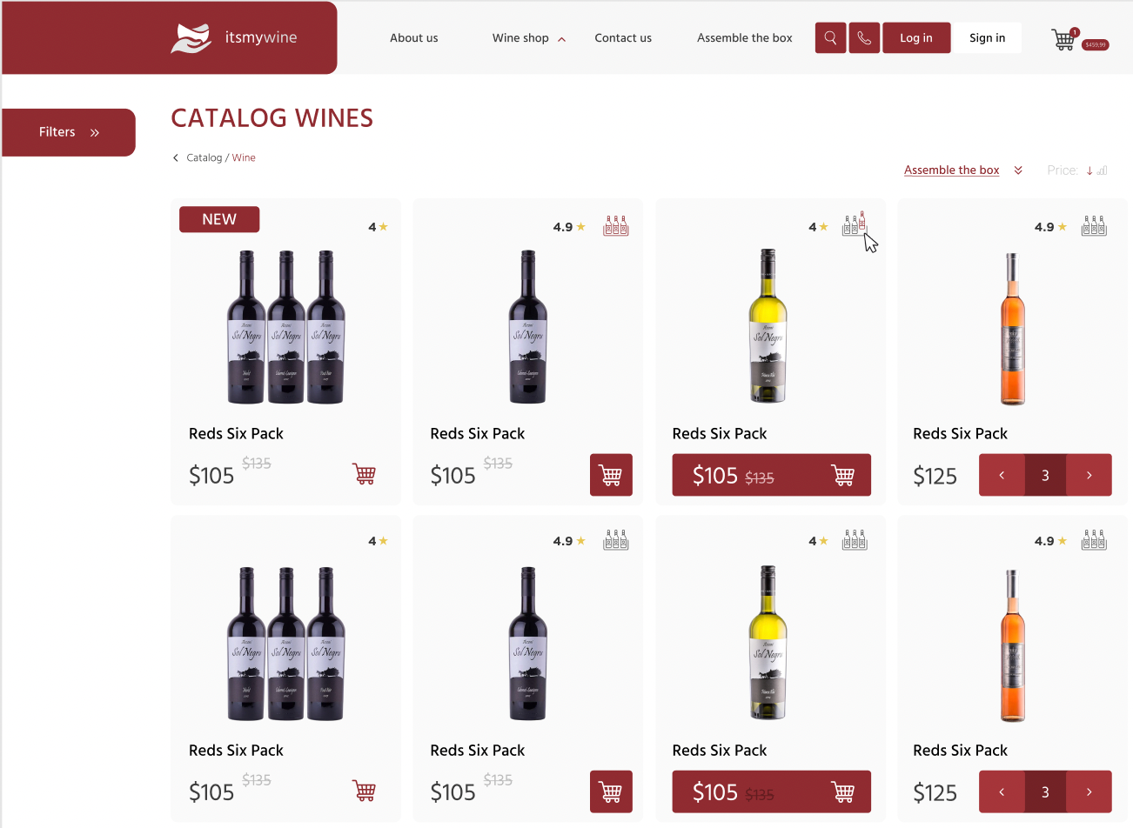Click the itsmywine logo
The image size is (1133, 828).
point(234,38)
